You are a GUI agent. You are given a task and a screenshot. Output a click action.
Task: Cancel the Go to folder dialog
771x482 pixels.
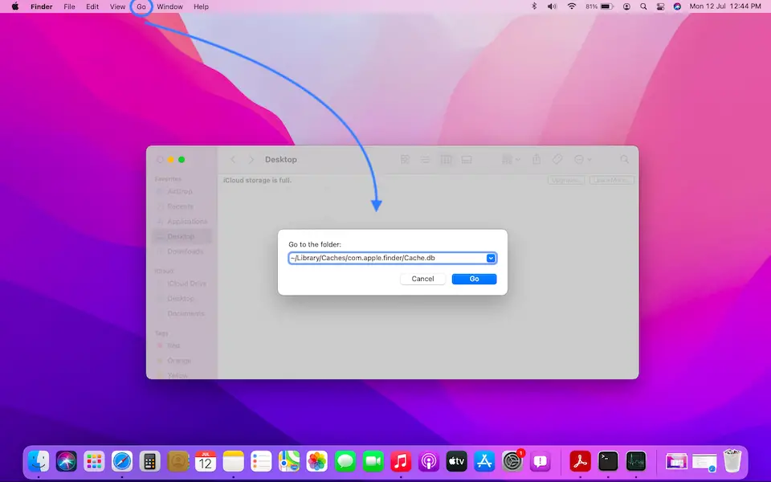[422, 279]
